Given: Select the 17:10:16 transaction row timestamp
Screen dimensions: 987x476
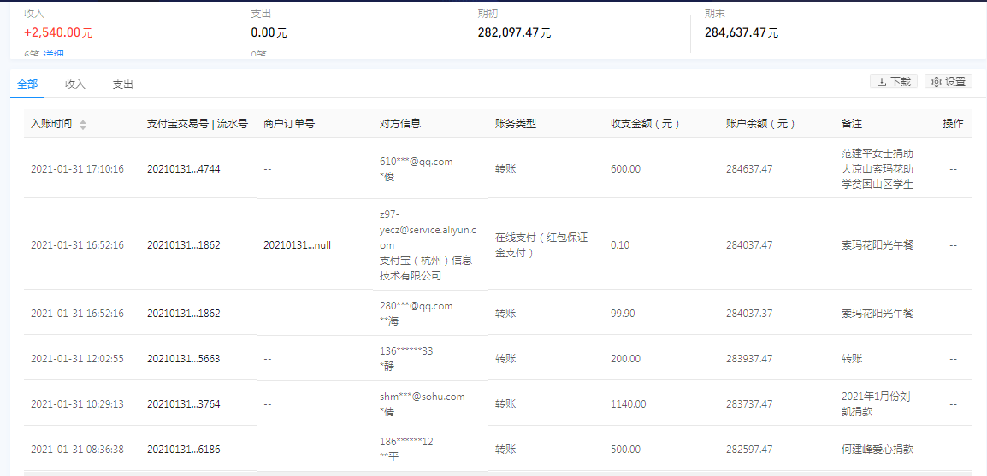Looking at the screenshot, I should coord(77,169).
